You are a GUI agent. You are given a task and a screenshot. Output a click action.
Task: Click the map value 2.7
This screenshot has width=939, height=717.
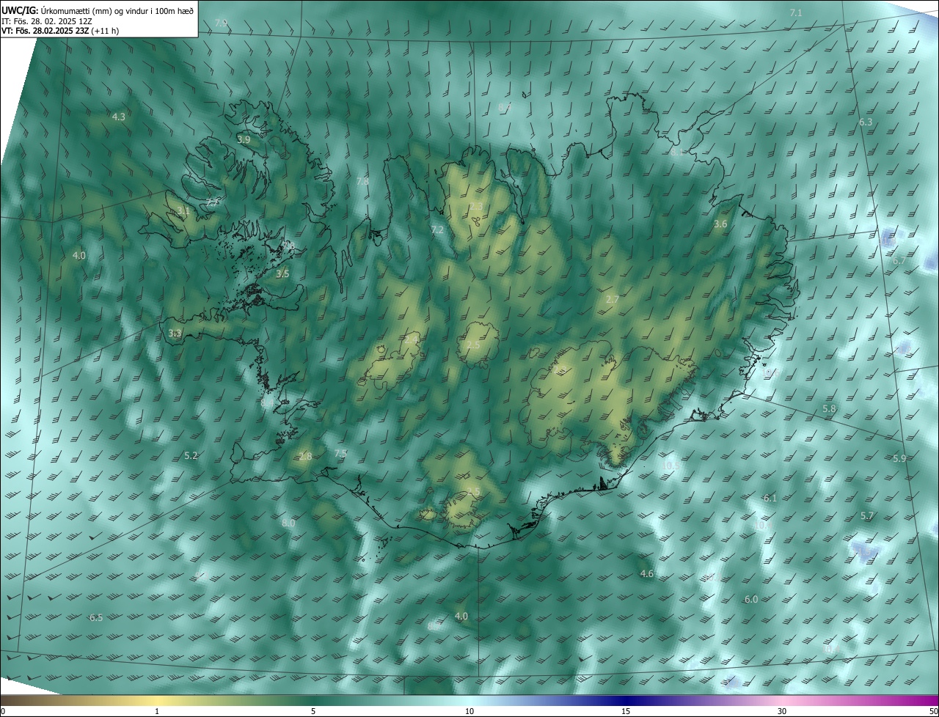613,300
